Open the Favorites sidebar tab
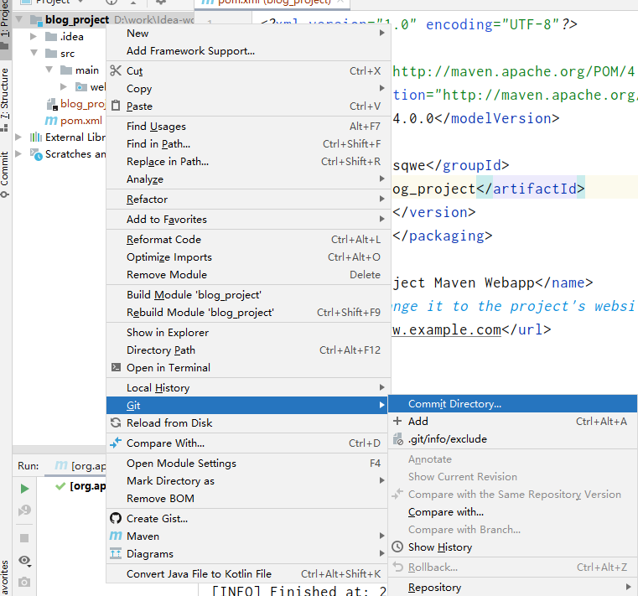Image resolution: width=638 pixels, height=596 pixels. [x=4, y=578]
